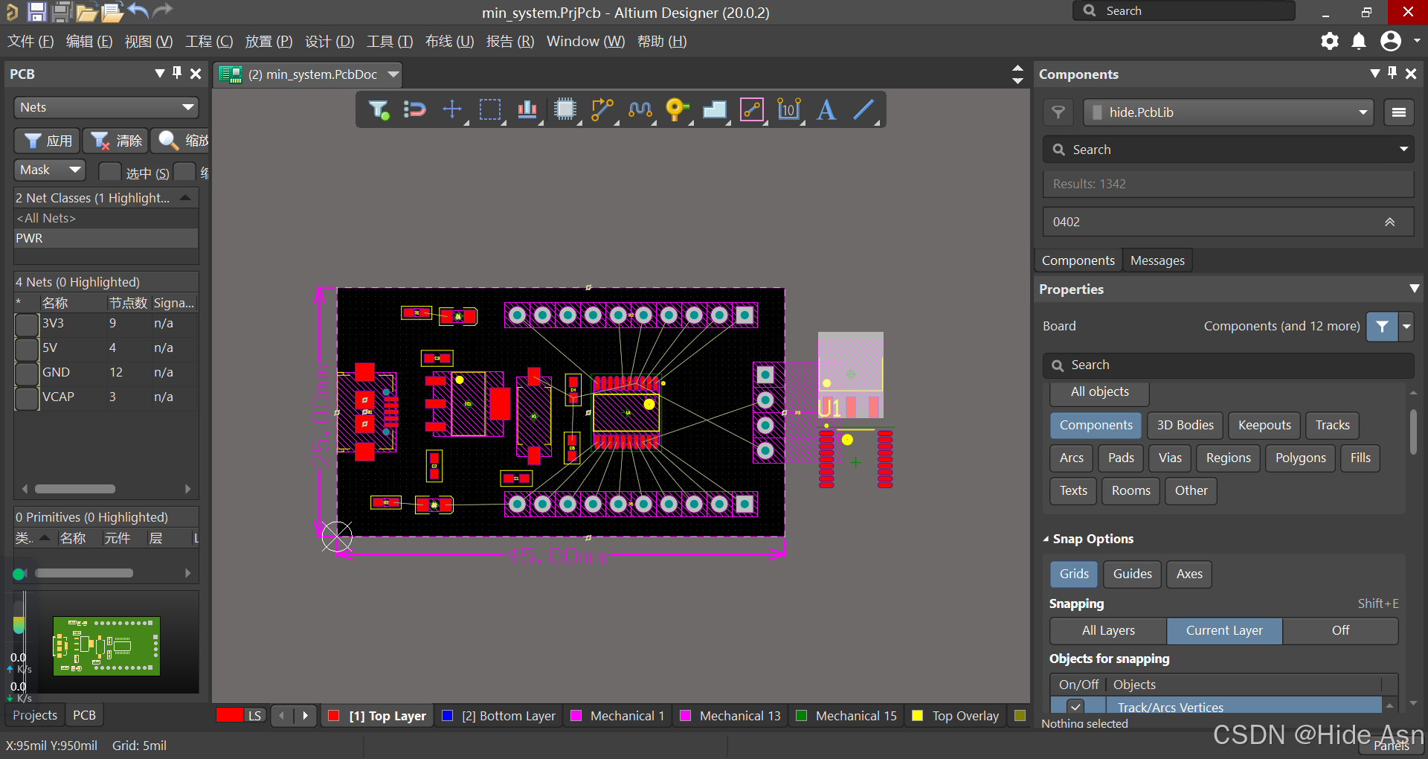1428x759 pixels.
Task: Click the Properties selection filter funnel button
Action: tap(1382, 326)
